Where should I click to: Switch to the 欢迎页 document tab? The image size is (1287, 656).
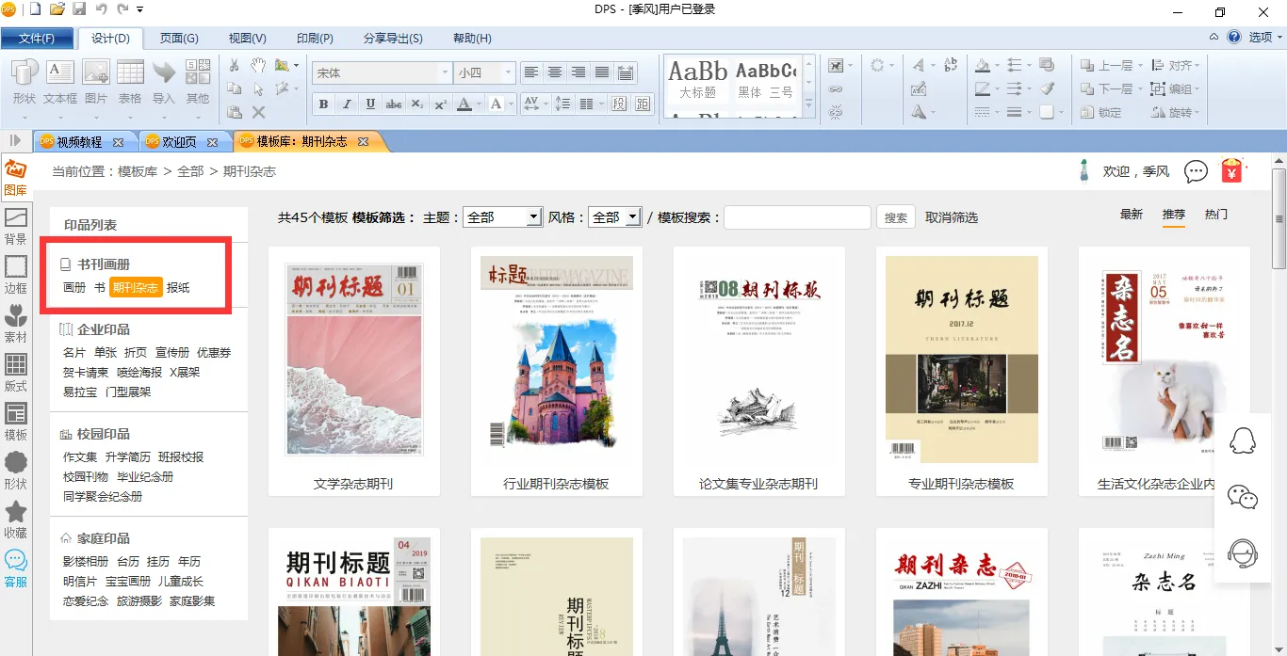(x=179, y=142)
